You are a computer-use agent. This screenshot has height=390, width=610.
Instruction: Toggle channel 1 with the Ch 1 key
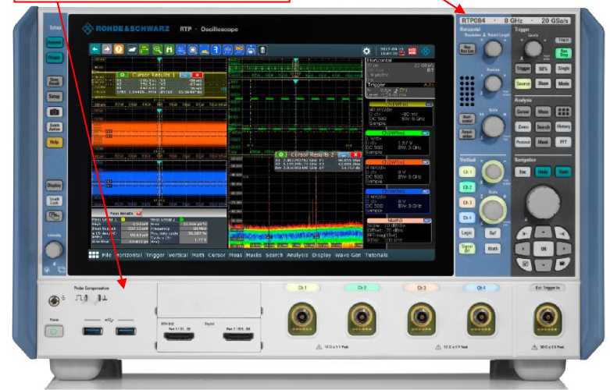(x=467, y=172)
